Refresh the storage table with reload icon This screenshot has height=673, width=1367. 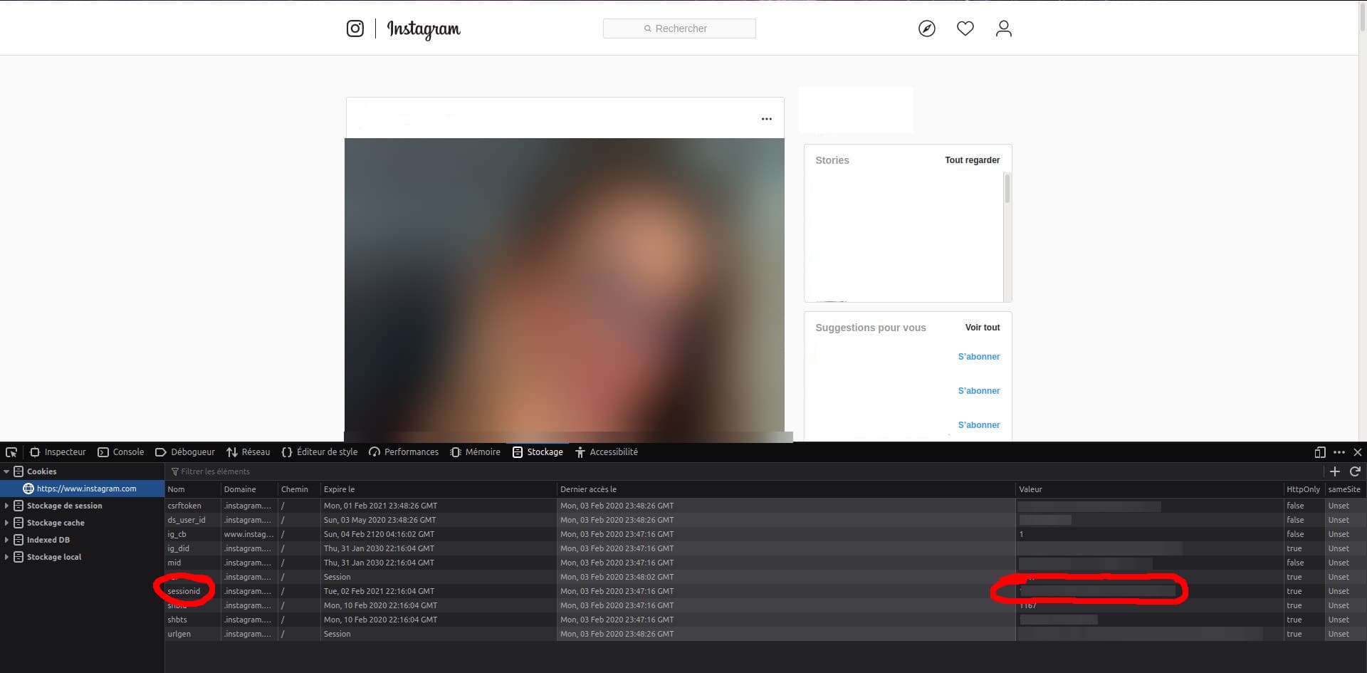click(x=1355, y=471)
